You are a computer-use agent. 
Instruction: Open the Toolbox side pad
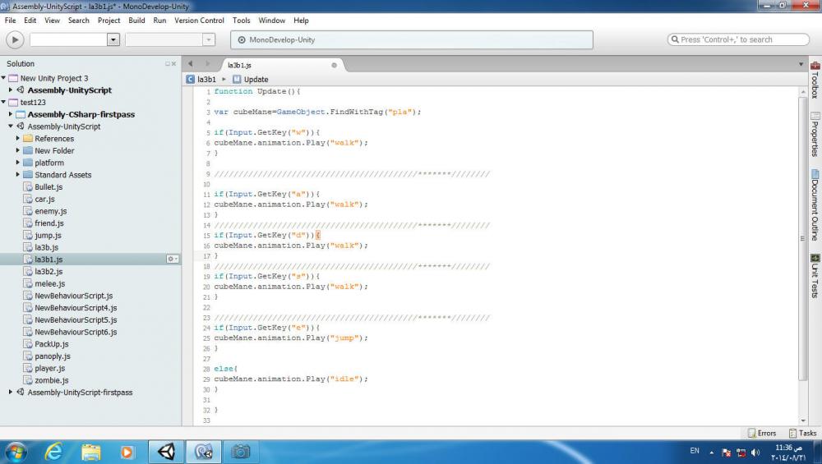[815, 80]
